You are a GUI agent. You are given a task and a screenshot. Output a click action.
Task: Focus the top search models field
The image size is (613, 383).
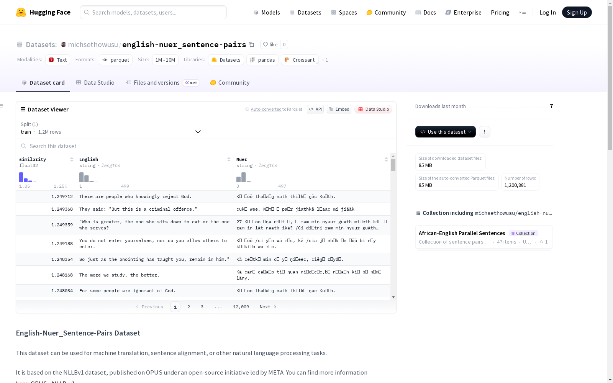tap(153, 12)
